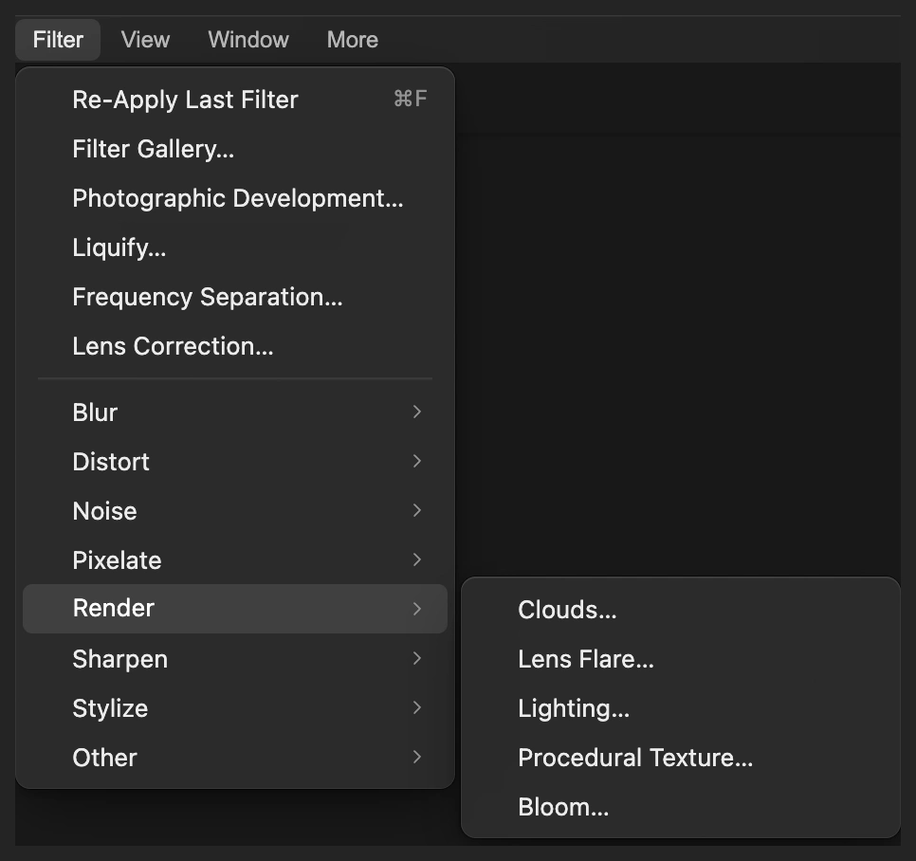The height and width of the screenshot is (861, 916).
Task: Expand the Noise submenu
Action: point(235,511)
